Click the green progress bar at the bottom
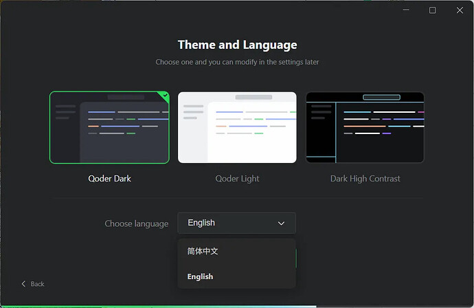This screenshot has width=474, height=308. [158, 306]
